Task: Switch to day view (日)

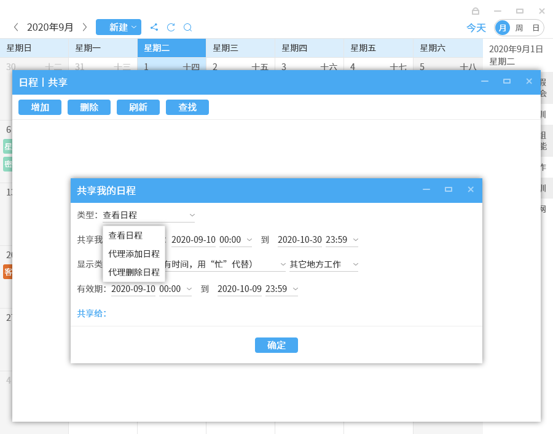Action: coord(536,28)
